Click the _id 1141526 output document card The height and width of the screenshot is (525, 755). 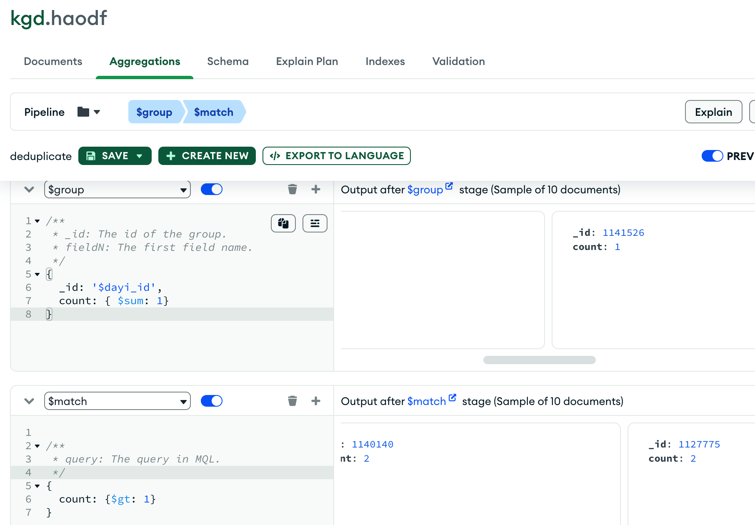click(653, 280)
